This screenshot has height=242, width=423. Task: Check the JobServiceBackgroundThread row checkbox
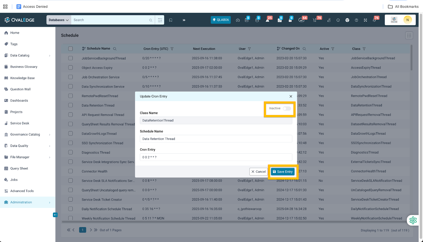pos(71,58)
